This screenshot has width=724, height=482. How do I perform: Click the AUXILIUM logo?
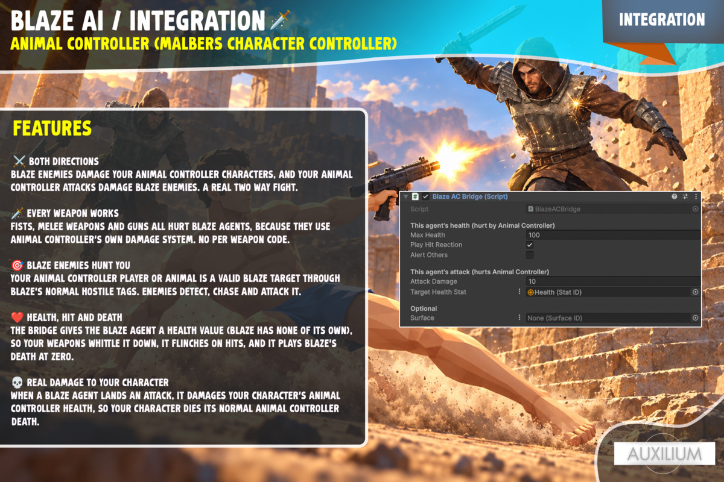664,454
